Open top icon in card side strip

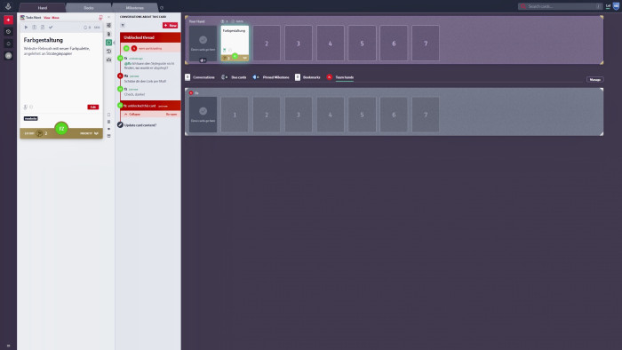click(x=108, y=26)
